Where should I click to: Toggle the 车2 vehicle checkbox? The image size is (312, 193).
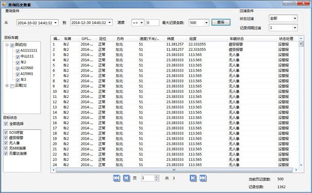click(x=18, y=63)
